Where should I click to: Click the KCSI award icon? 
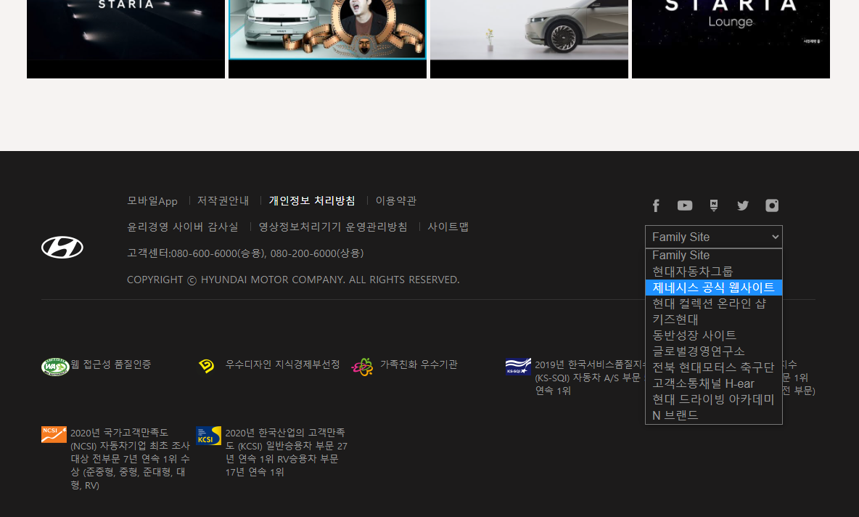click(209, 436)
